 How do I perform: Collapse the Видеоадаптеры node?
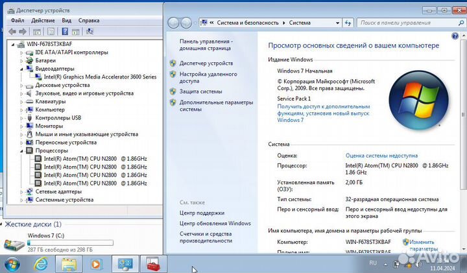point(21,69)
